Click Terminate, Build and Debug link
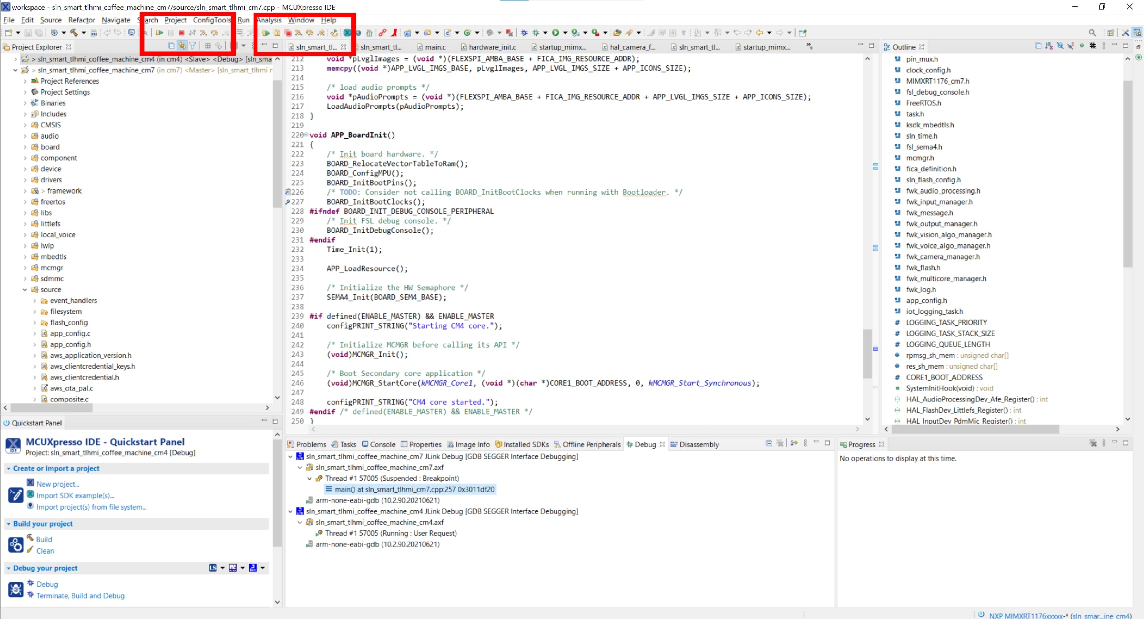Viewport: 1144px width, 619px height. click(80, 596)
